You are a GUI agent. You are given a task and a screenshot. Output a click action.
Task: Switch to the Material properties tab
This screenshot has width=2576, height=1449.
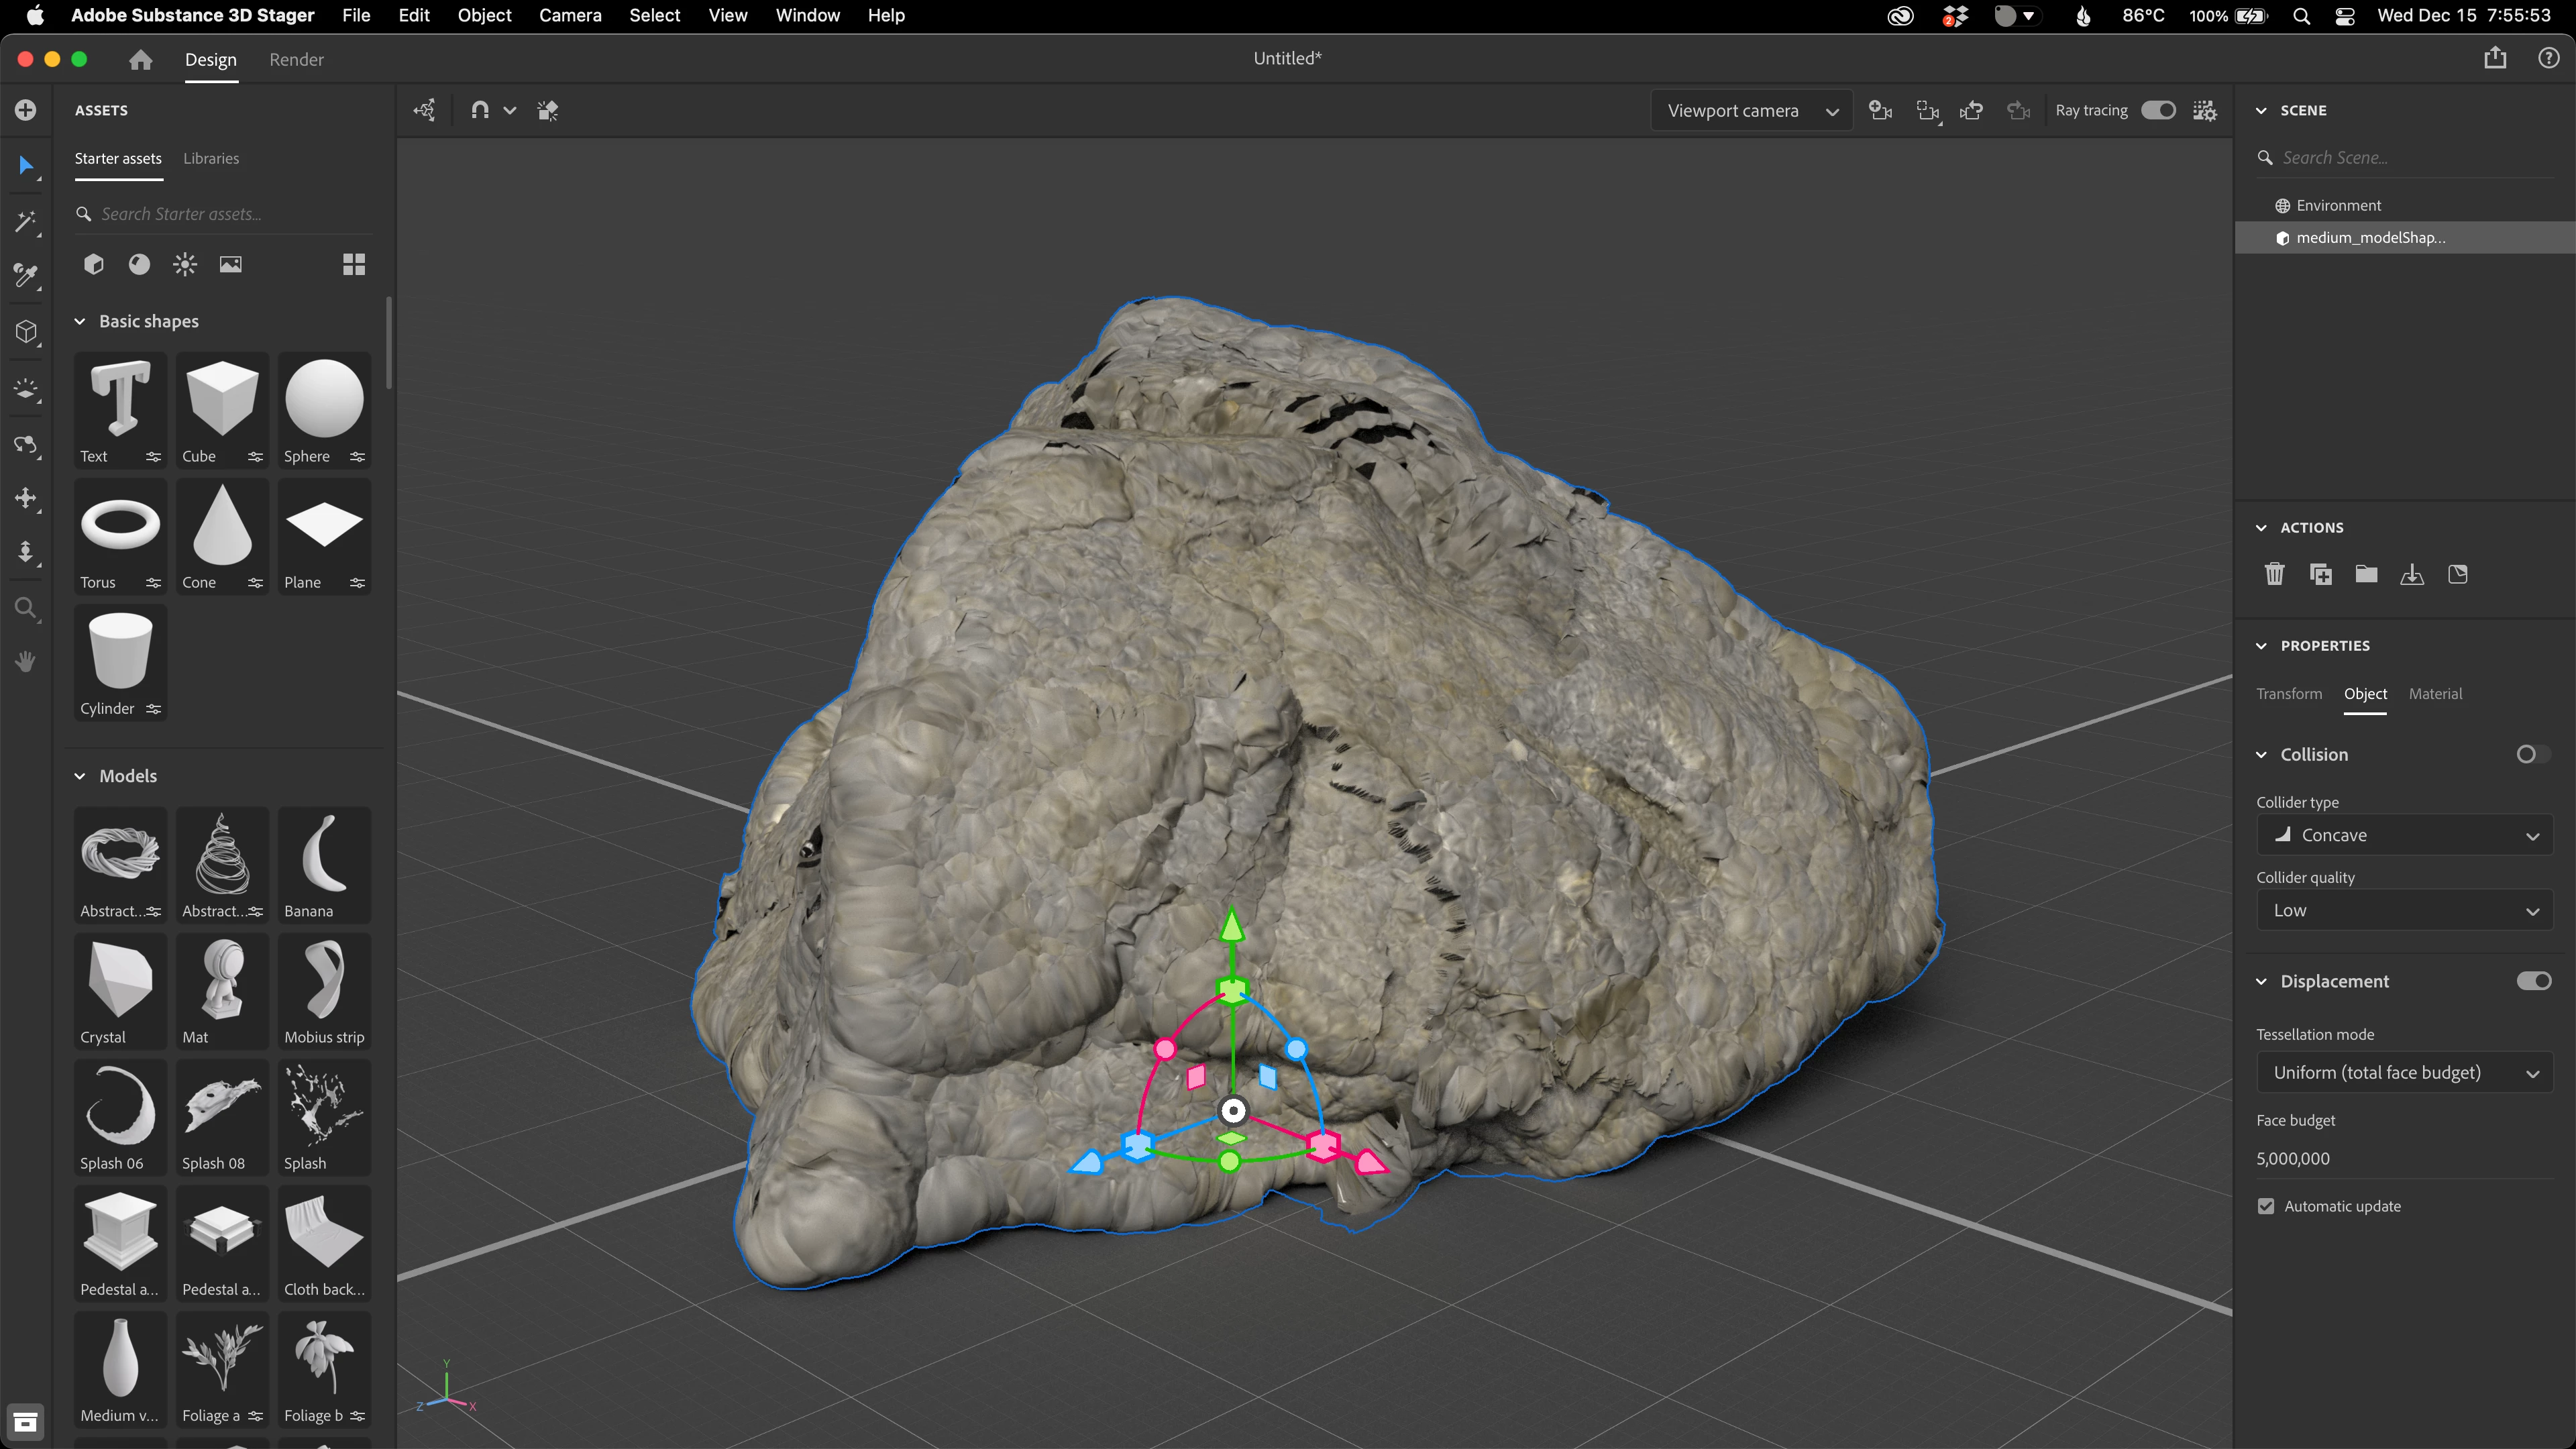coord(2435,693)
